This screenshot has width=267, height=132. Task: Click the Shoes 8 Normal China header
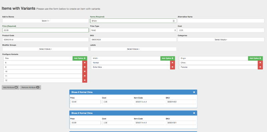(x=133, y=92)
